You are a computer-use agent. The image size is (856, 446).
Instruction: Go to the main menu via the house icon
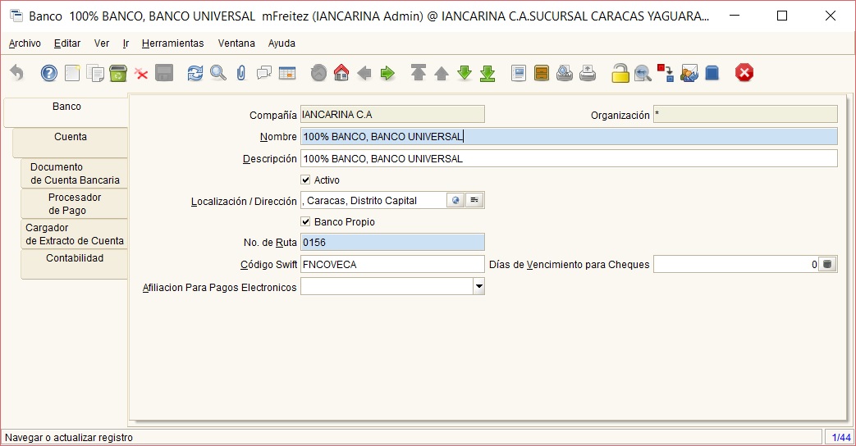pyautogui.click(x=341, y=72)
